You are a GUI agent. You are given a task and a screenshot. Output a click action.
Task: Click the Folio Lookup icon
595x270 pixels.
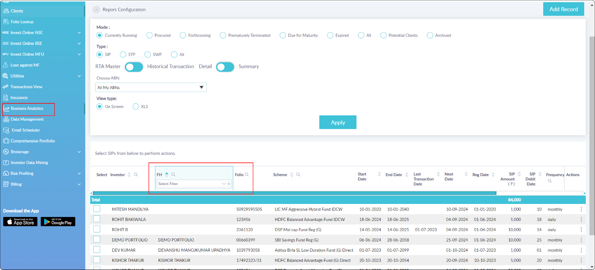[x=6, y=22]
